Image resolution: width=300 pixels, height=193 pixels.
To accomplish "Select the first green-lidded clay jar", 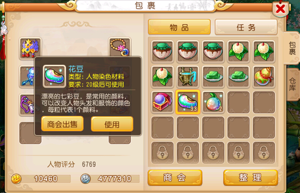I will [162, 51].
